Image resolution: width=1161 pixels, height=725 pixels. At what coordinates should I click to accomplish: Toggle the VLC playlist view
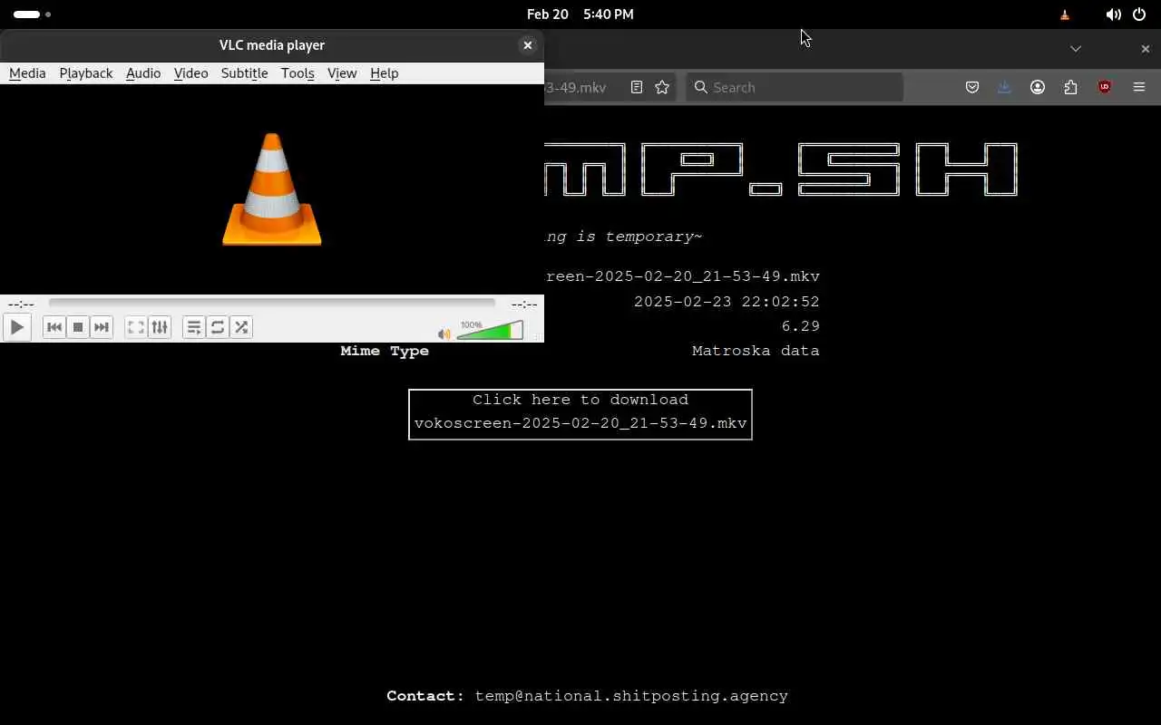[194, 327]
